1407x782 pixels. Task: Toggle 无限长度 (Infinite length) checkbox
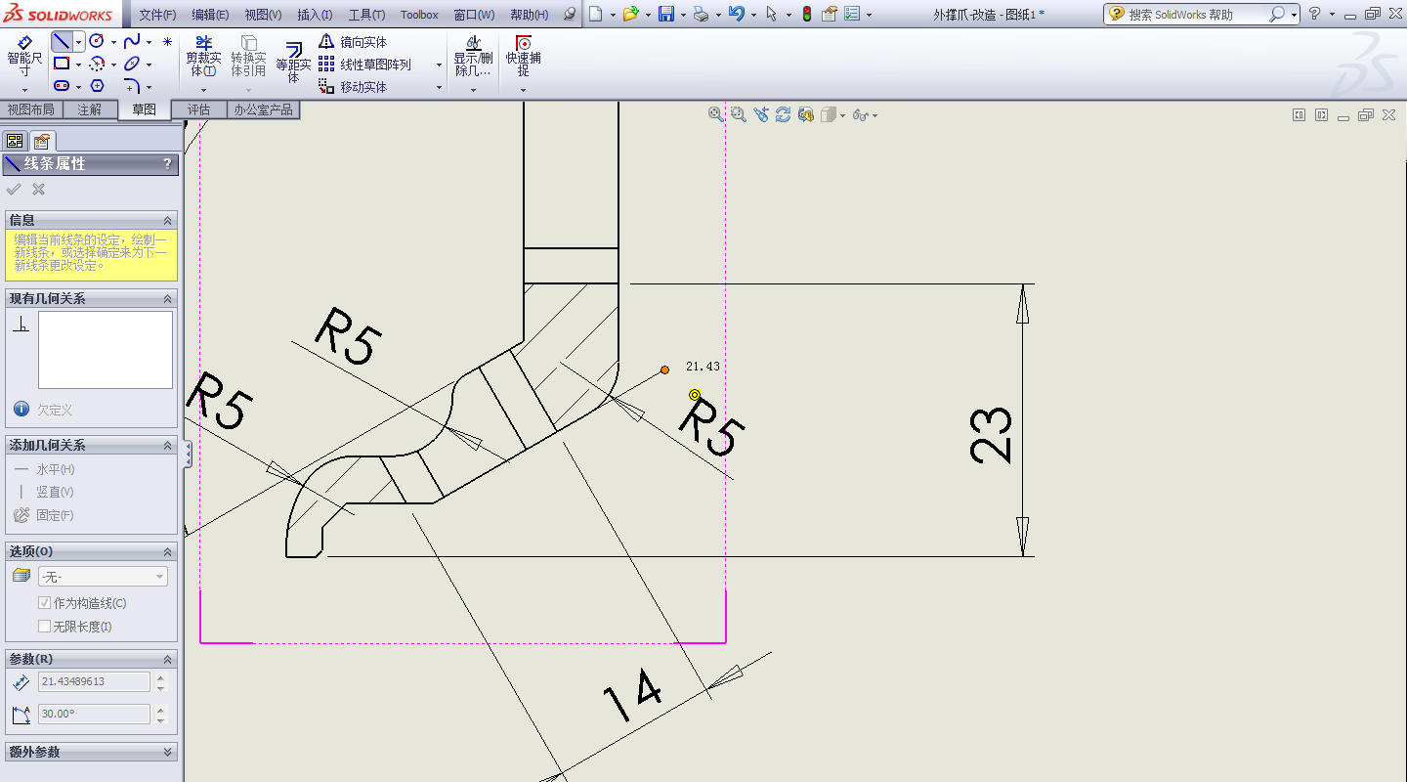pos(44,627)
